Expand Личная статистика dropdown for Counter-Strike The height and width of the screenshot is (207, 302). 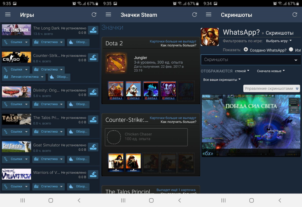click(24, 77)
